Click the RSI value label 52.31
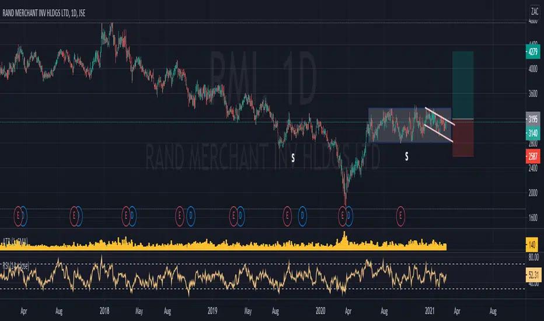Viewport: 544px width, 321px height. [x=533, y=275]
